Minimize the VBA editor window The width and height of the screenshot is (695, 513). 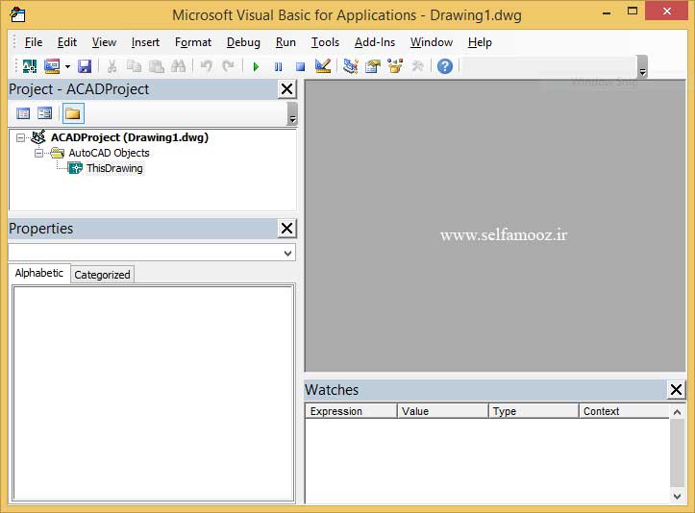pyautogui.click(x=607, y=12)
